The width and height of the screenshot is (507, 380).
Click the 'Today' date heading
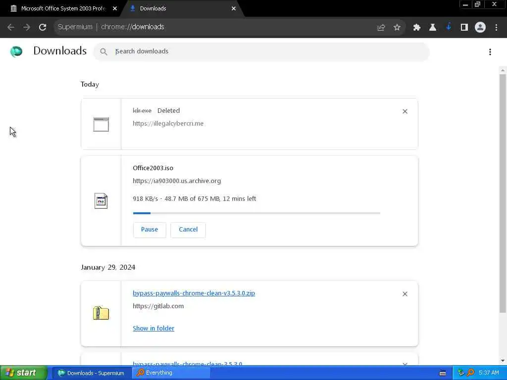pos(90,84)
